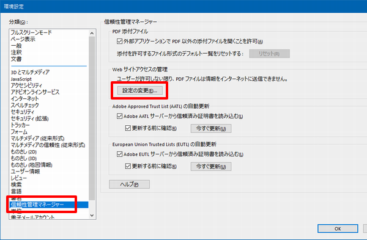The image size is (367, 240).
Task: Click category list scroll down arrow
Action: (x=92, y=216)
